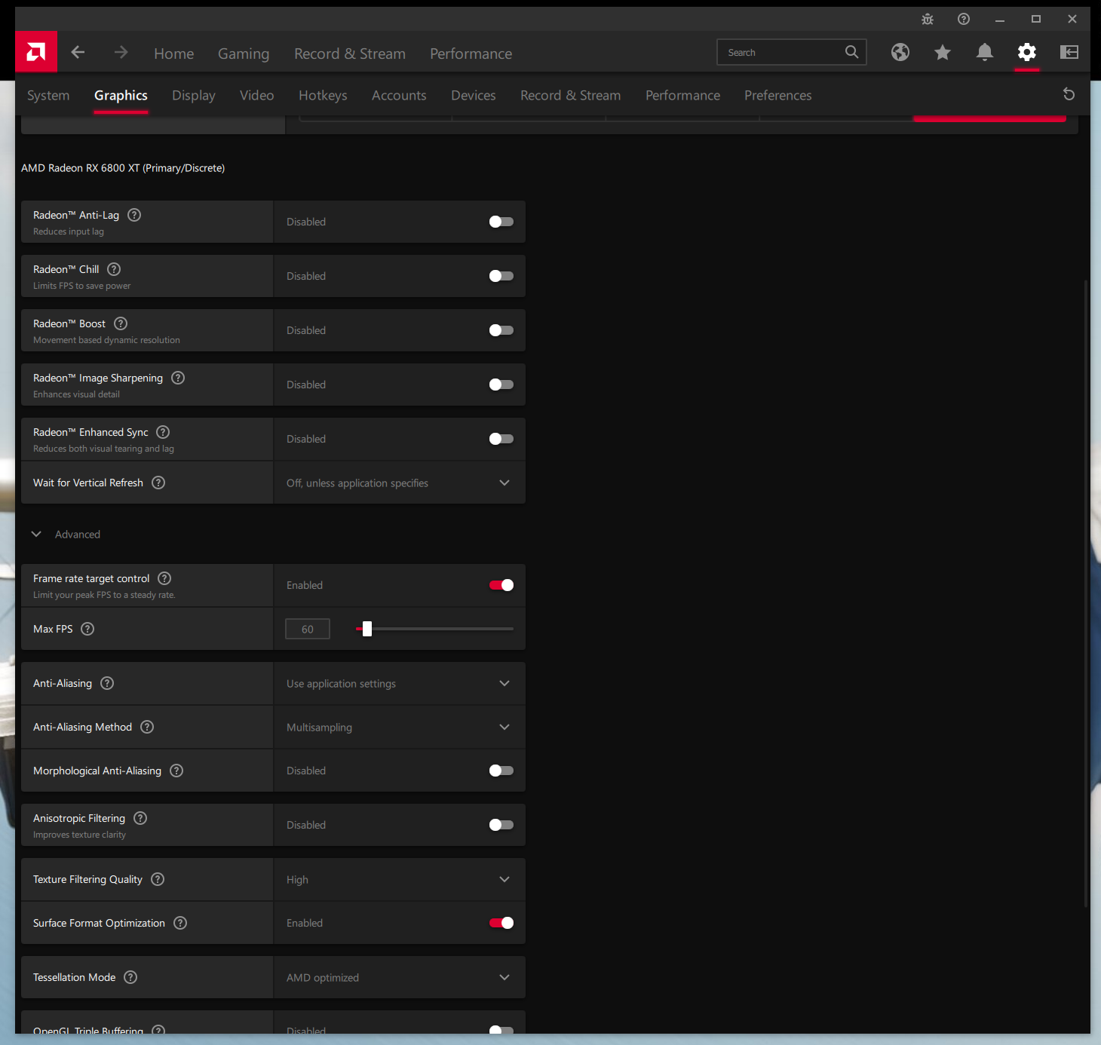Open the bug report icon
This screenshot has width=1101, height=1045.
pos(928,19)
